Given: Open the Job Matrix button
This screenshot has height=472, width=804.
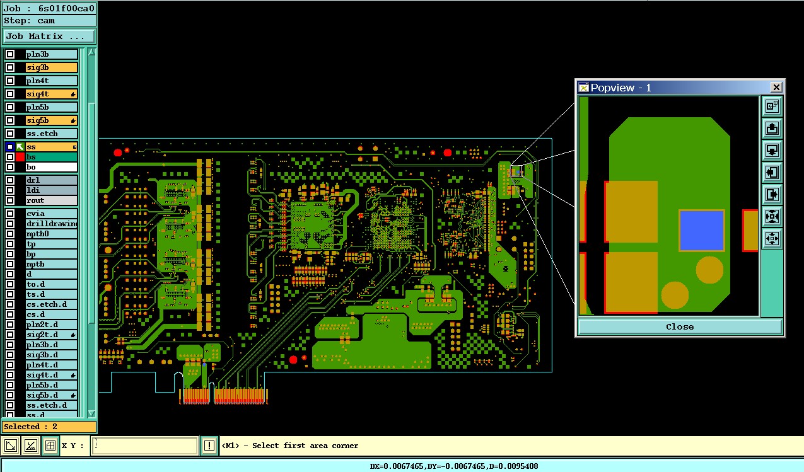Looking at the screenshot, I should coord(49,36).
